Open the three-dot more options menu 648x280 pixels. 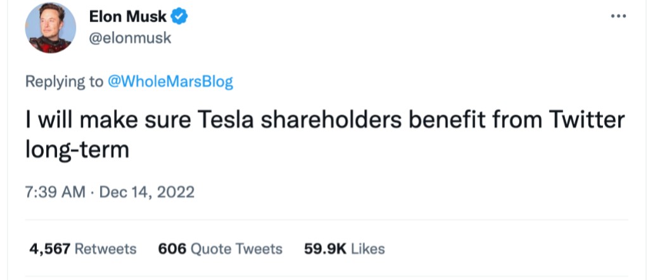click(x=618, y=16)
